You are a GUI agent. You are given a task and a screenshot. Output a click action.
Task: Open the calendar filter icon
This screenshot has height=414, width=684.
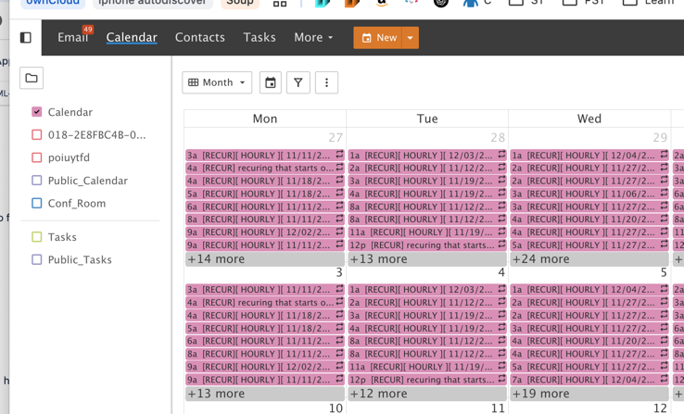(298, 82)
